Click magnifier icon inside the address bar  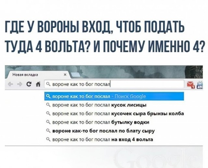coord(48,84)
